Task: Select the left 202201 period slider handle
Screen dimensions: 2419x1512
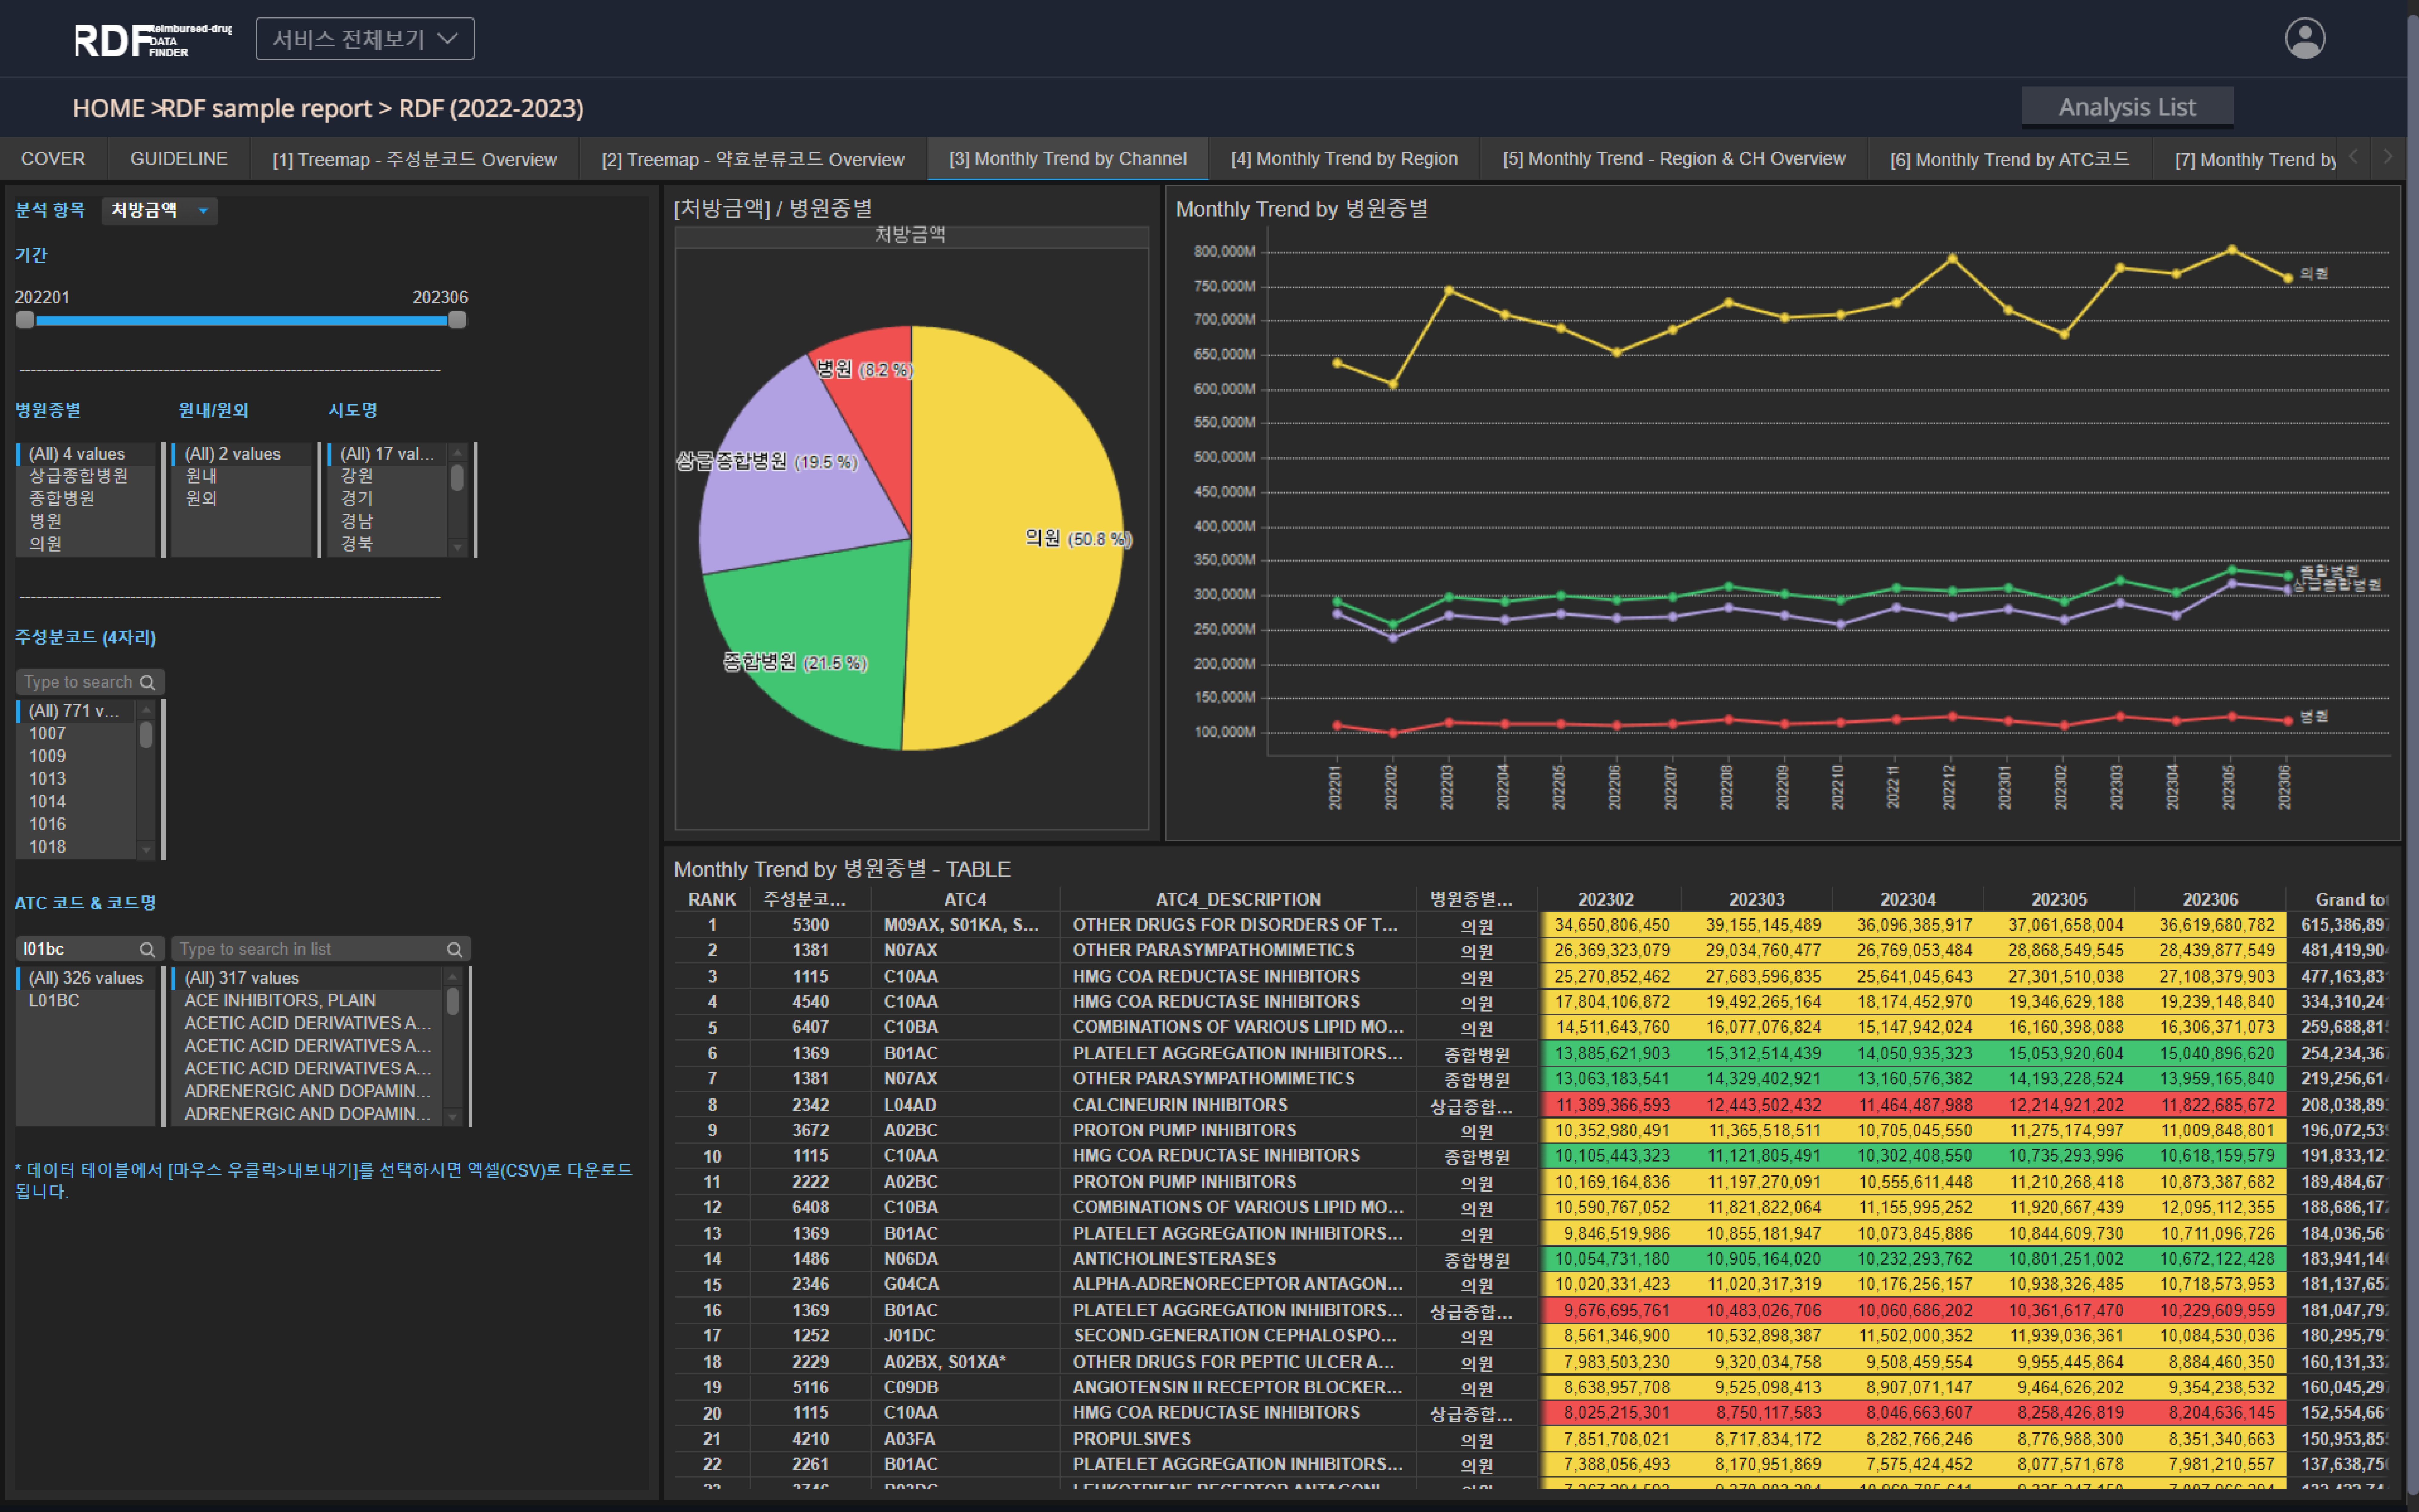Action: pyautogui.click(x=25, y=320)
